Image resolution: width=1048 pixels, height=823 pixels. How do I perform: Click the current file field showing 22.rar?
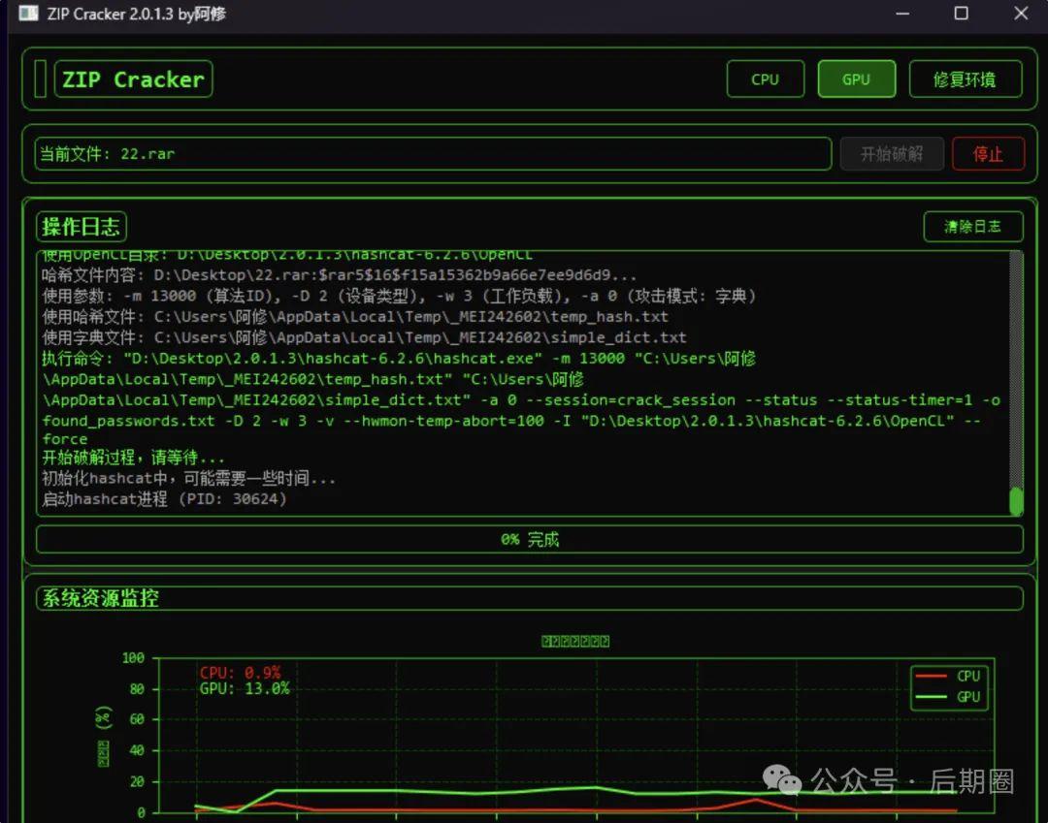[433, 154]
